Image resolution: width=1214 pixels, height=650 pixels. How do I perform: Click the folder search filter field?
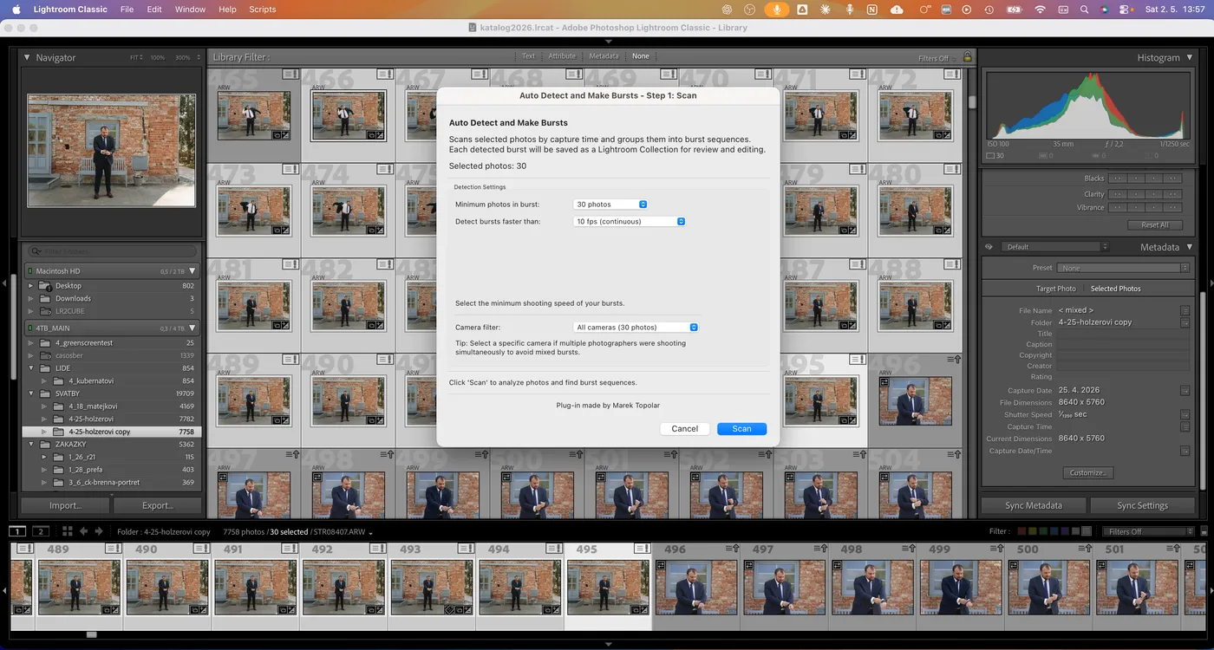point(112,251)
